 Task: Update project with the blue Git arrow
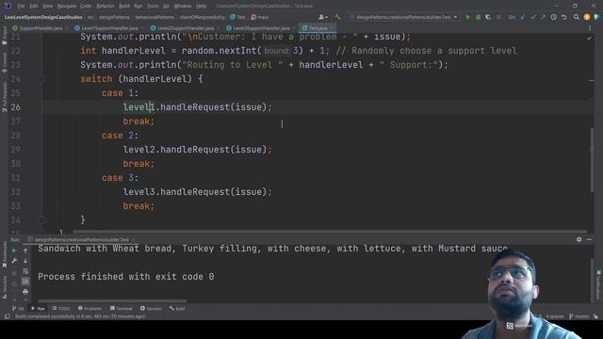[523, 17]
